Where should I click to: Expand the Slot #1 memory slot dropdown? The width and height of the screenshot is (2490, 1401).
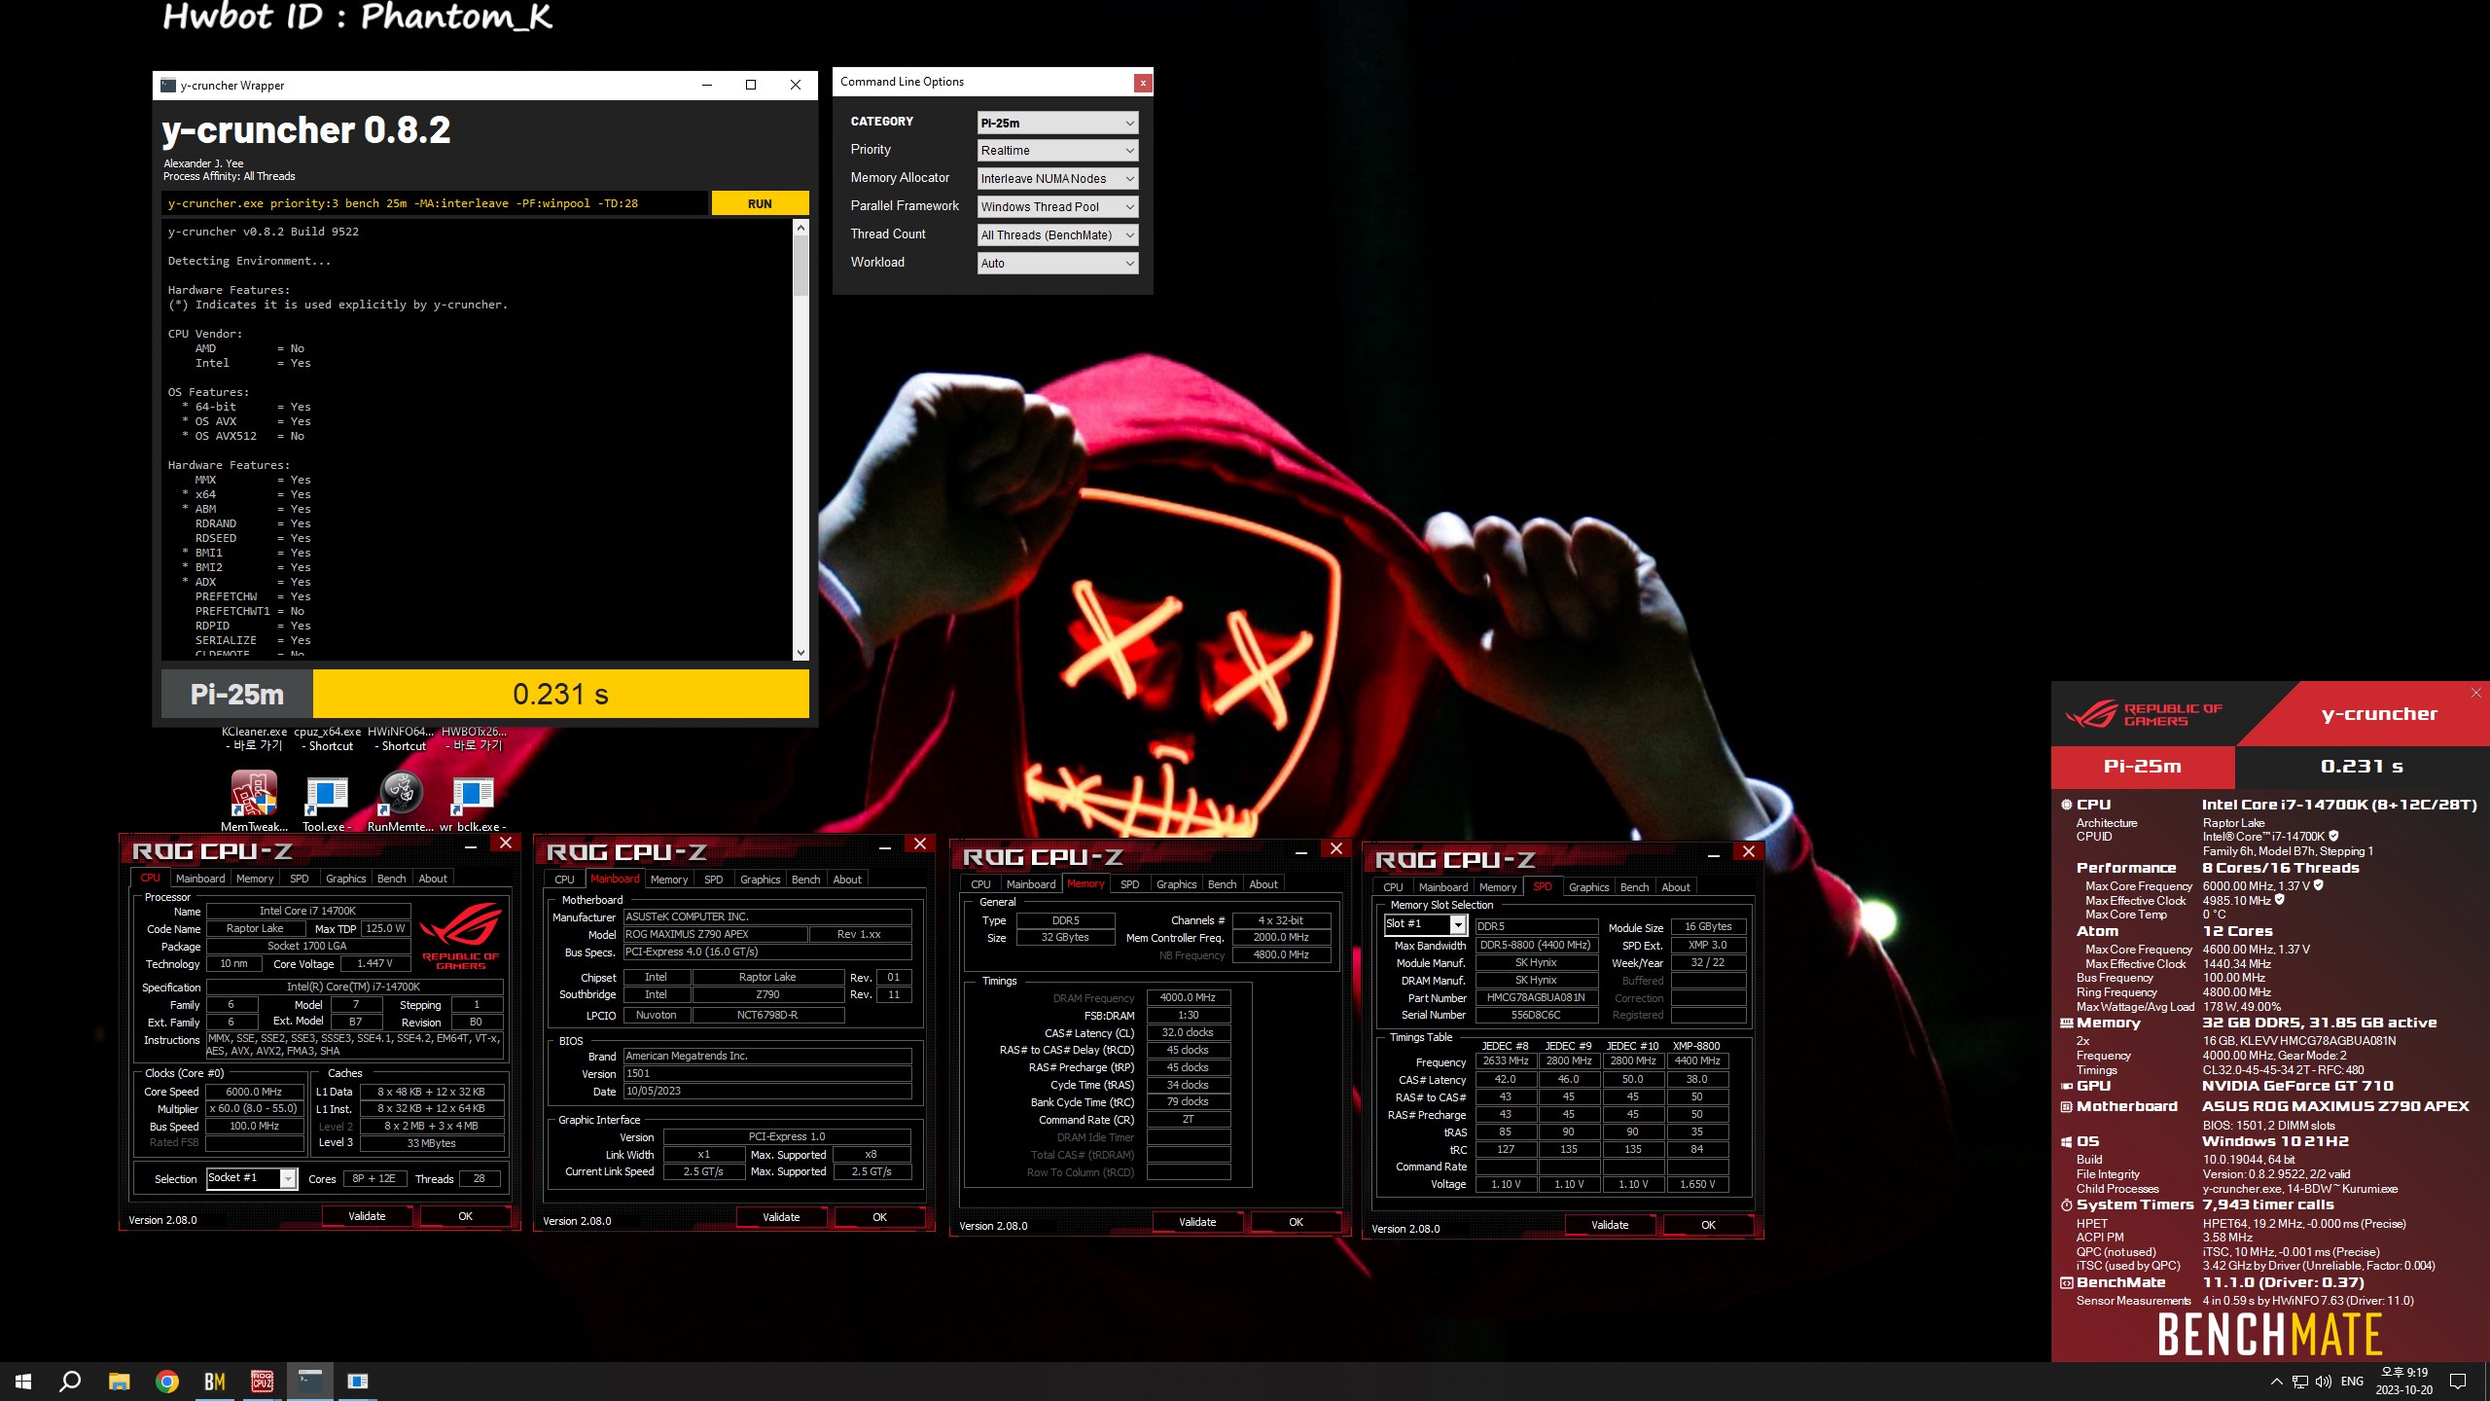click(x=1457, y=925)
